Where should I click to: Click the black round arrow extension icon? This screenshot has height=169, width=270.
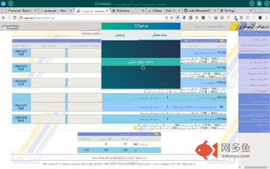point(260,17)
